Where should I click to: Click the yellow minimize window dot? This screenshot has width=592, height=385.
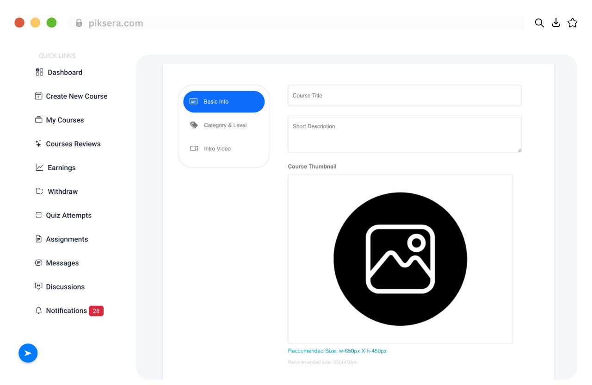click(36, 23)
